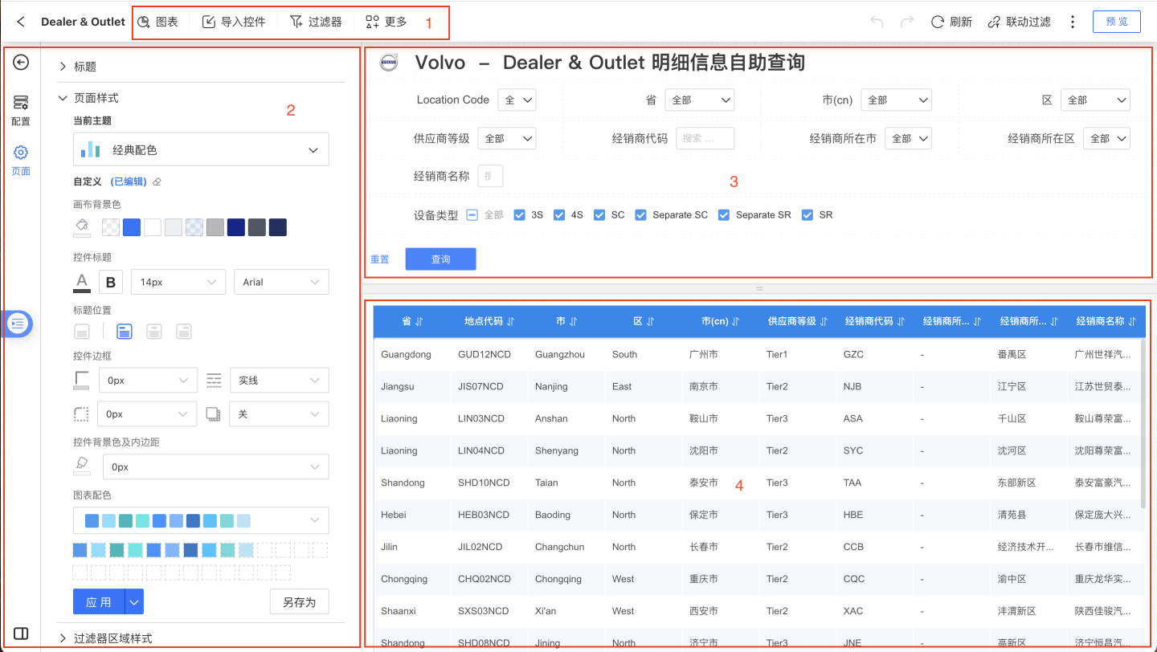The height and width of the screenshot is (652, 1157).
Task: Click the 导入控件 import widget icon
Action: [x=209, y=22]
